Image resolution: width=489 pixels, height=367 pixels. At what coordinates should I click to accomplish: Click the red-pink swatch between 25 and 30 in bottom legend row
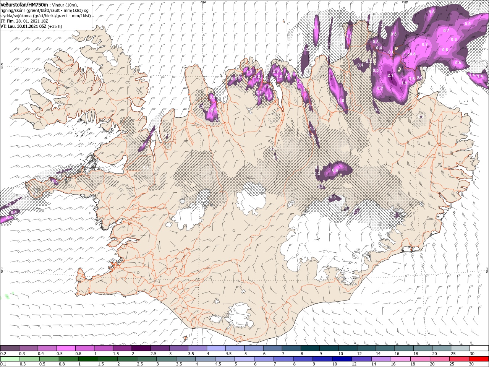click(x=460, y=359)
